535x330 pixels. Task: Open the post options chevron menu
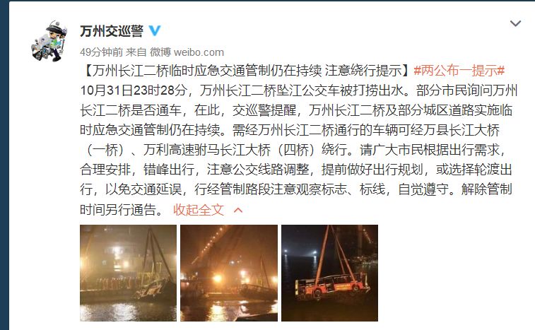pos(515,23)
